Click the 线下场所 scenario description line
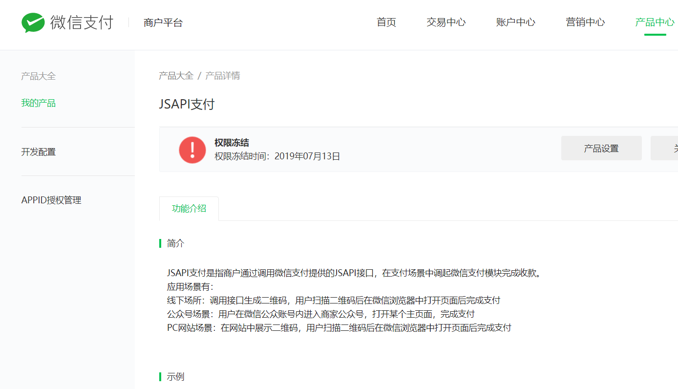 coord(334,301)
